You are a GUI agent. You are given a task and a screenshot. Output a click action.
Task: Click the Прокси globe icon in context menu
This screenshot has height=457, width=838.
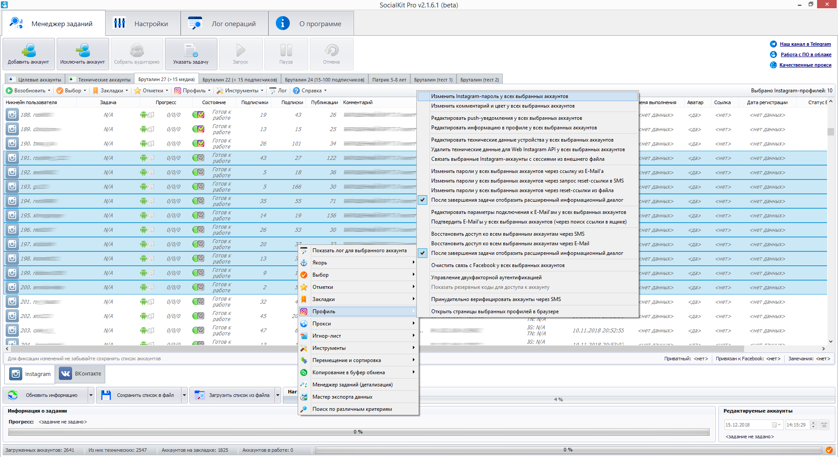click(304, 324)
